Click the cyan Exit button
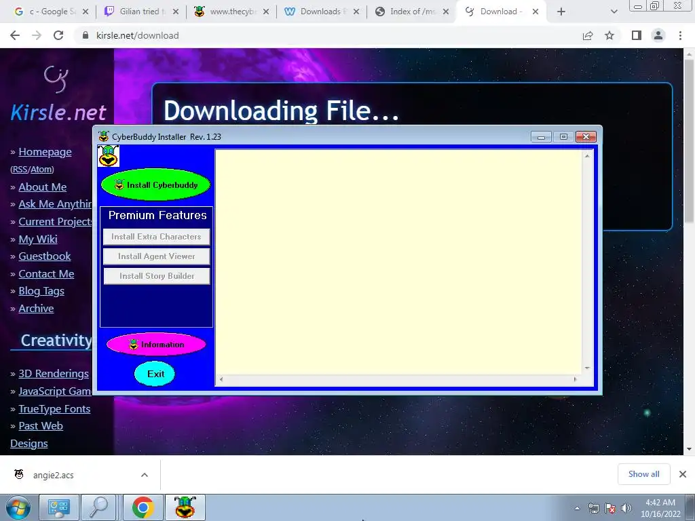 click(x=155, y=374)
